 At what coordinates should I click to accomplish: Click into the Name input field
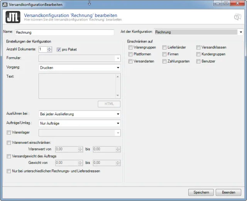tap(64, 32)
